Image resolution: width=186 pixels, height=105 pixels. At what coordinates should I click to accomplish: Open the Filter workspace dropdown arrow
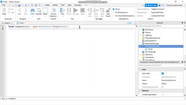pos(185,26)
